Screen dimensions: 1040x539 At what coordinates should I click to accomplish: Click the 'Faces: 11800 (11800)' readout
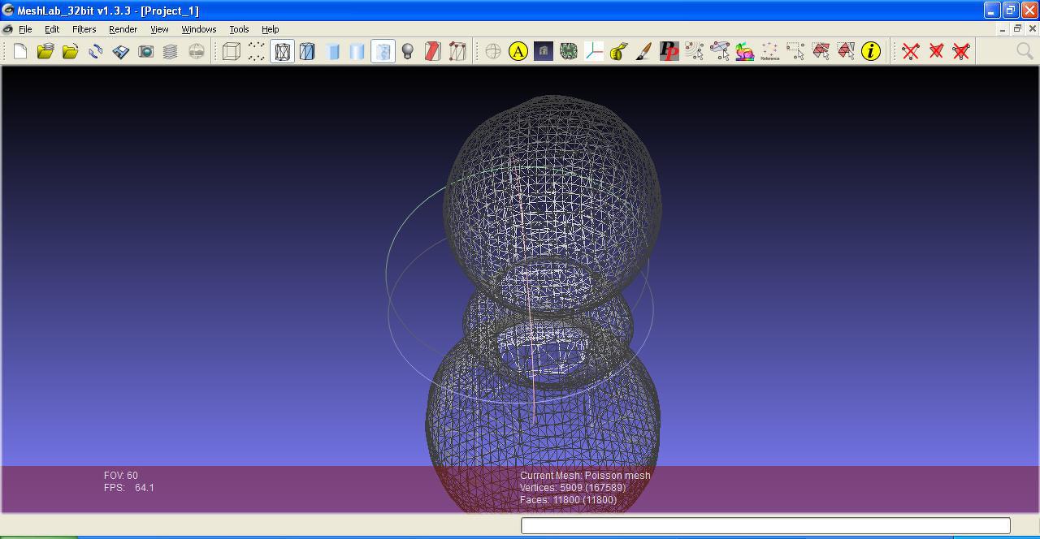point(568,500)
